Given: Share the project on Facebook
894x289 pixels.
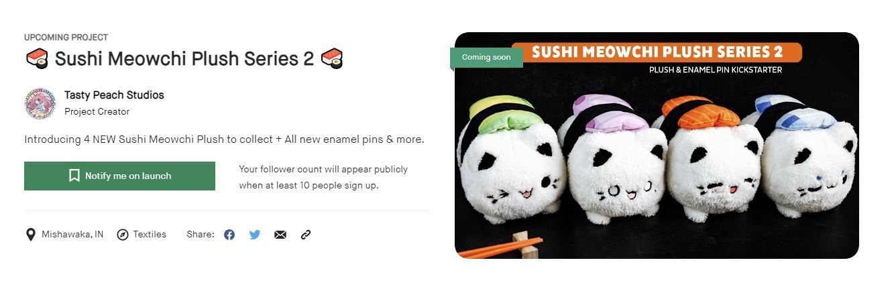Looking at the screenshot, I should 229,235.
